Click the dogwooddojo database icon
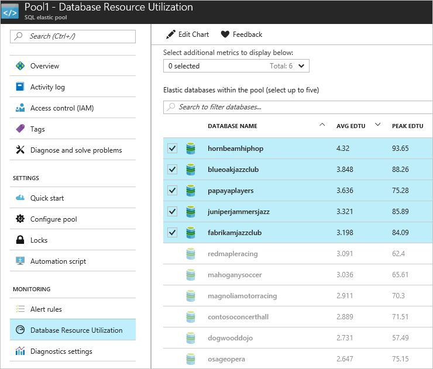The width and height of the screenshot is (433, 369). pyautogui.click(x=191, y=338)
